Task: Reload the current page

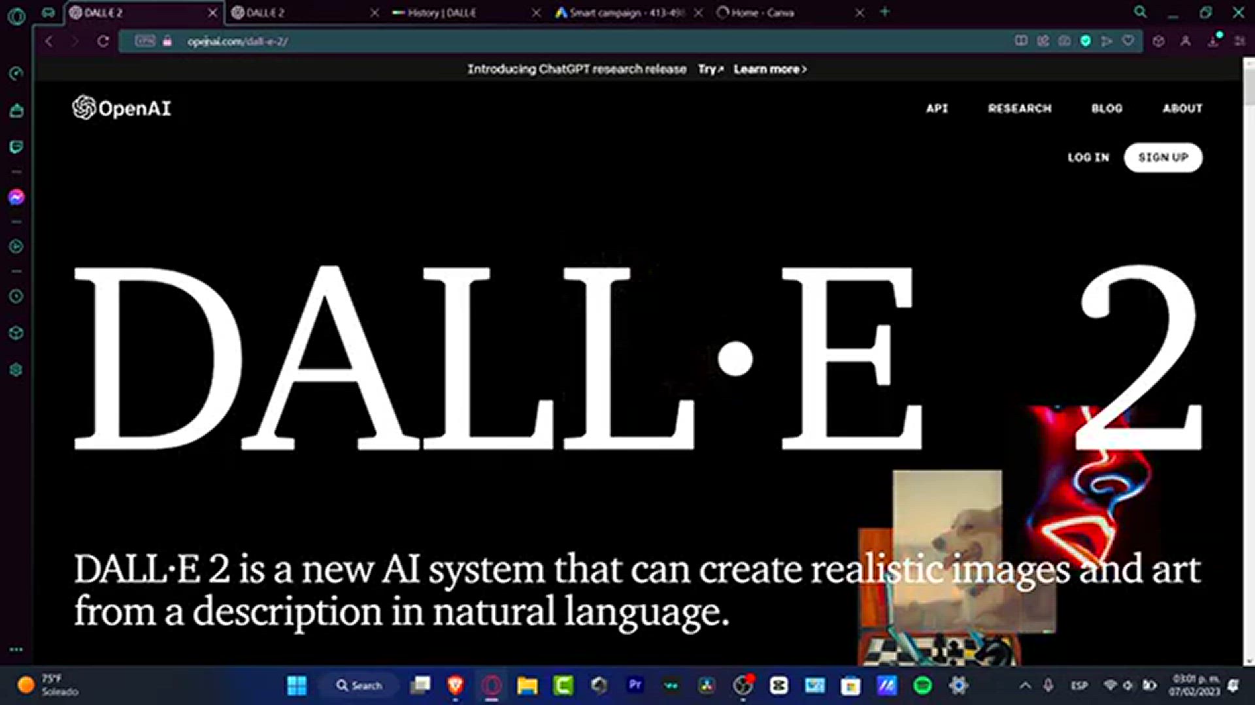Action: point(103,41)
